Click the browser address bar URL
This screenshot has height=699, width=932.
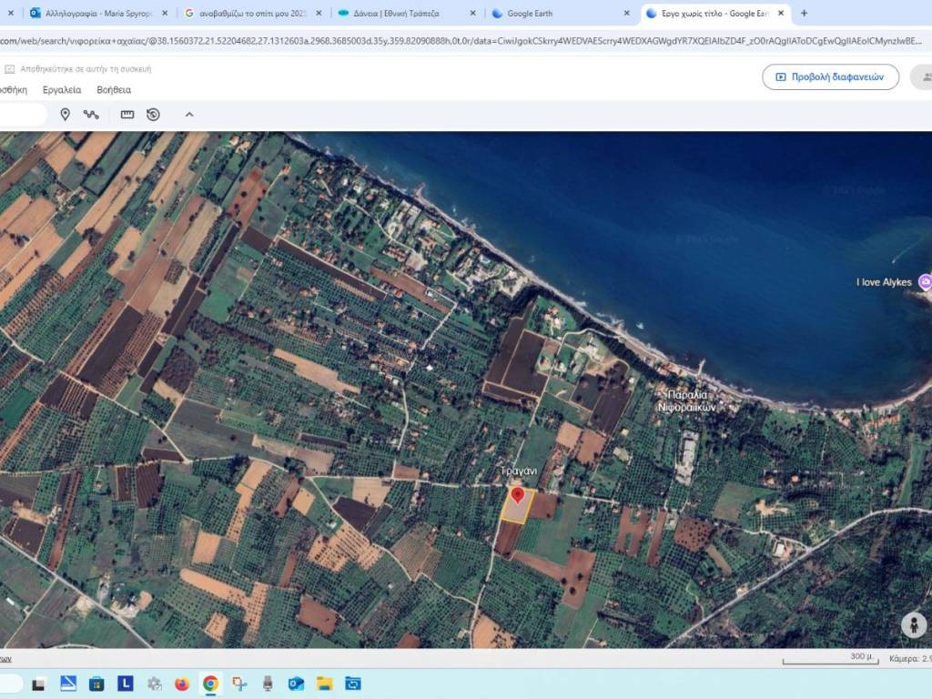click(455, 41)
